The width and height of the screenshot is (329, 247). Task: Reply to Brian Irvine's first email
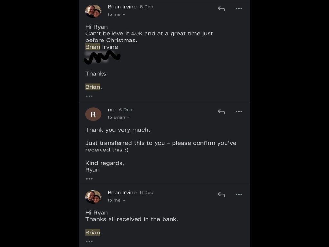pyautogui.click(x=221, y=9)
